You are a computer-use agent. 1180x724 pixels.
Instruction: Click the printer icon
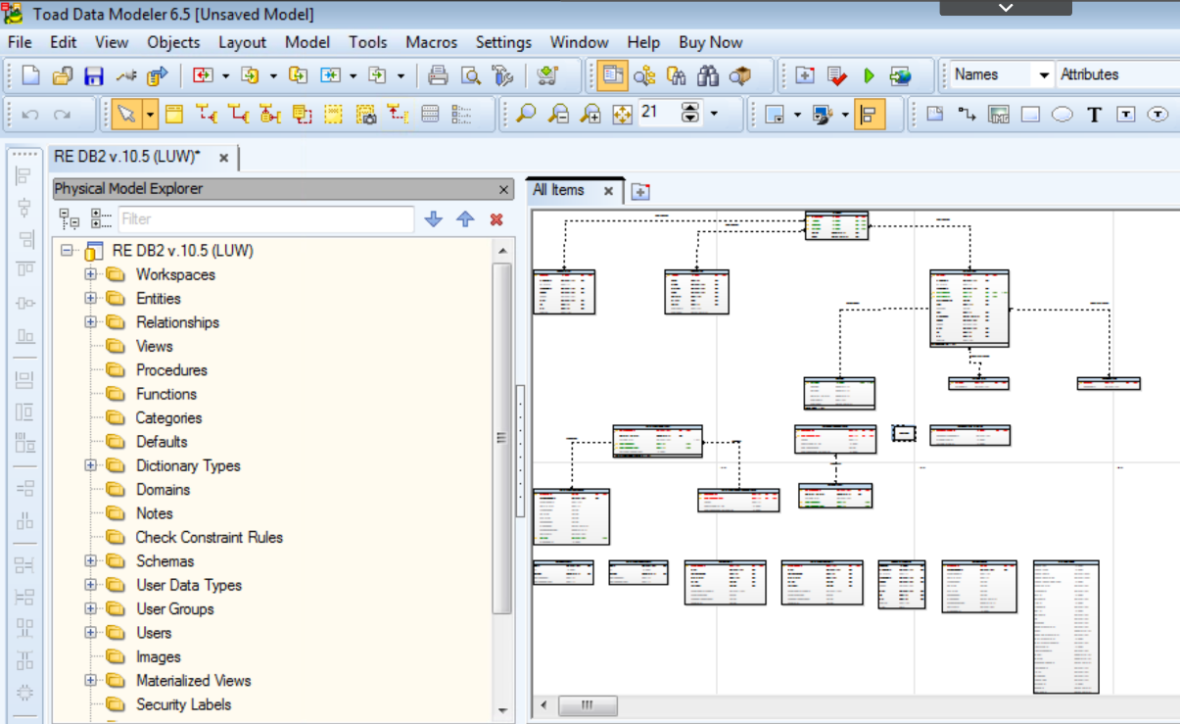click(x=439, y=75)
